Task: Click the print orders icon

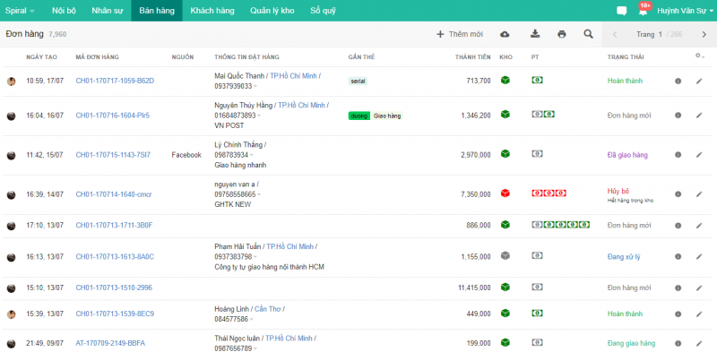Action: [562, 34]
